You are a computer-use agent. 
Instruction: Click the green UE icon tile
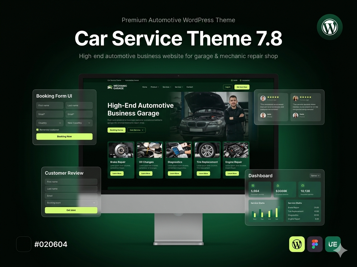(x=333, y=244)
